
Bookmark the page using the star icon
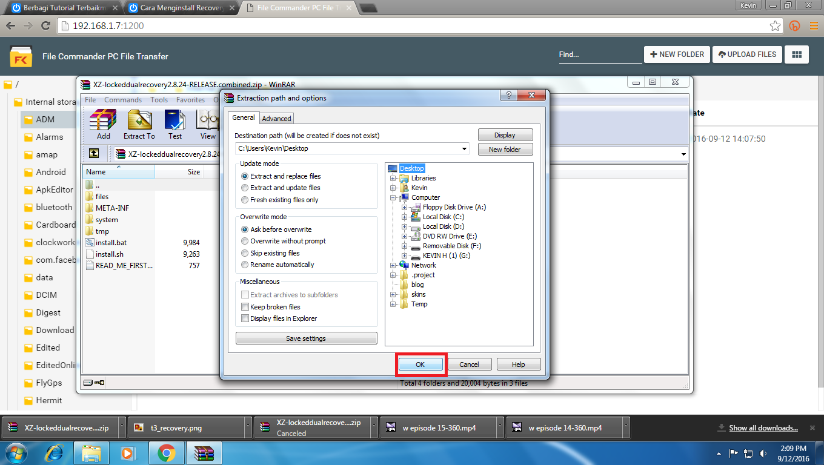[775, 26]
